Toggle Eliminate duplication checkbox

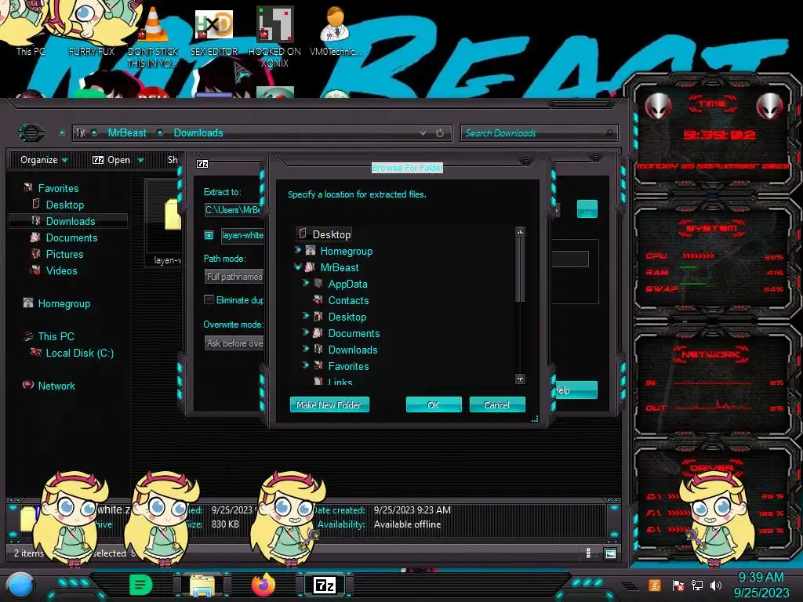[209, 299]
